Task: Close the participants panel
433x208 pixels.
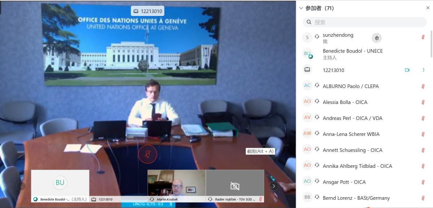Action: point(428,8)
